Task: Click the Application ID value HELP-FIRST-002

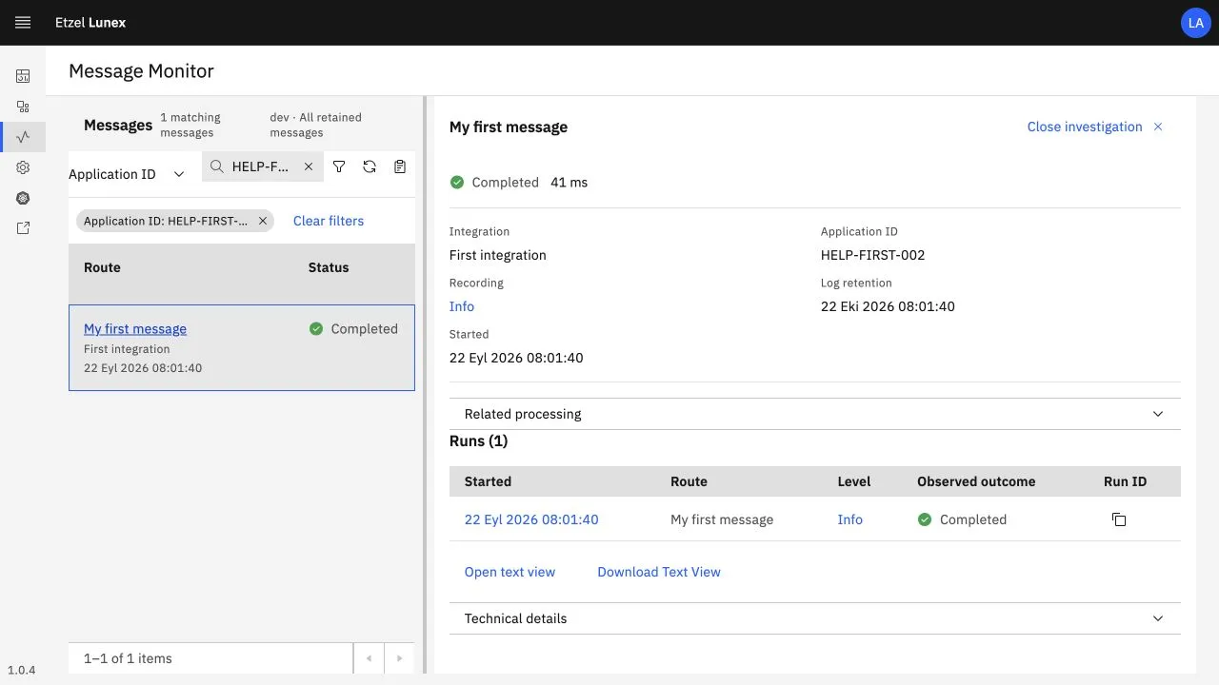Action: click(873, 255)
